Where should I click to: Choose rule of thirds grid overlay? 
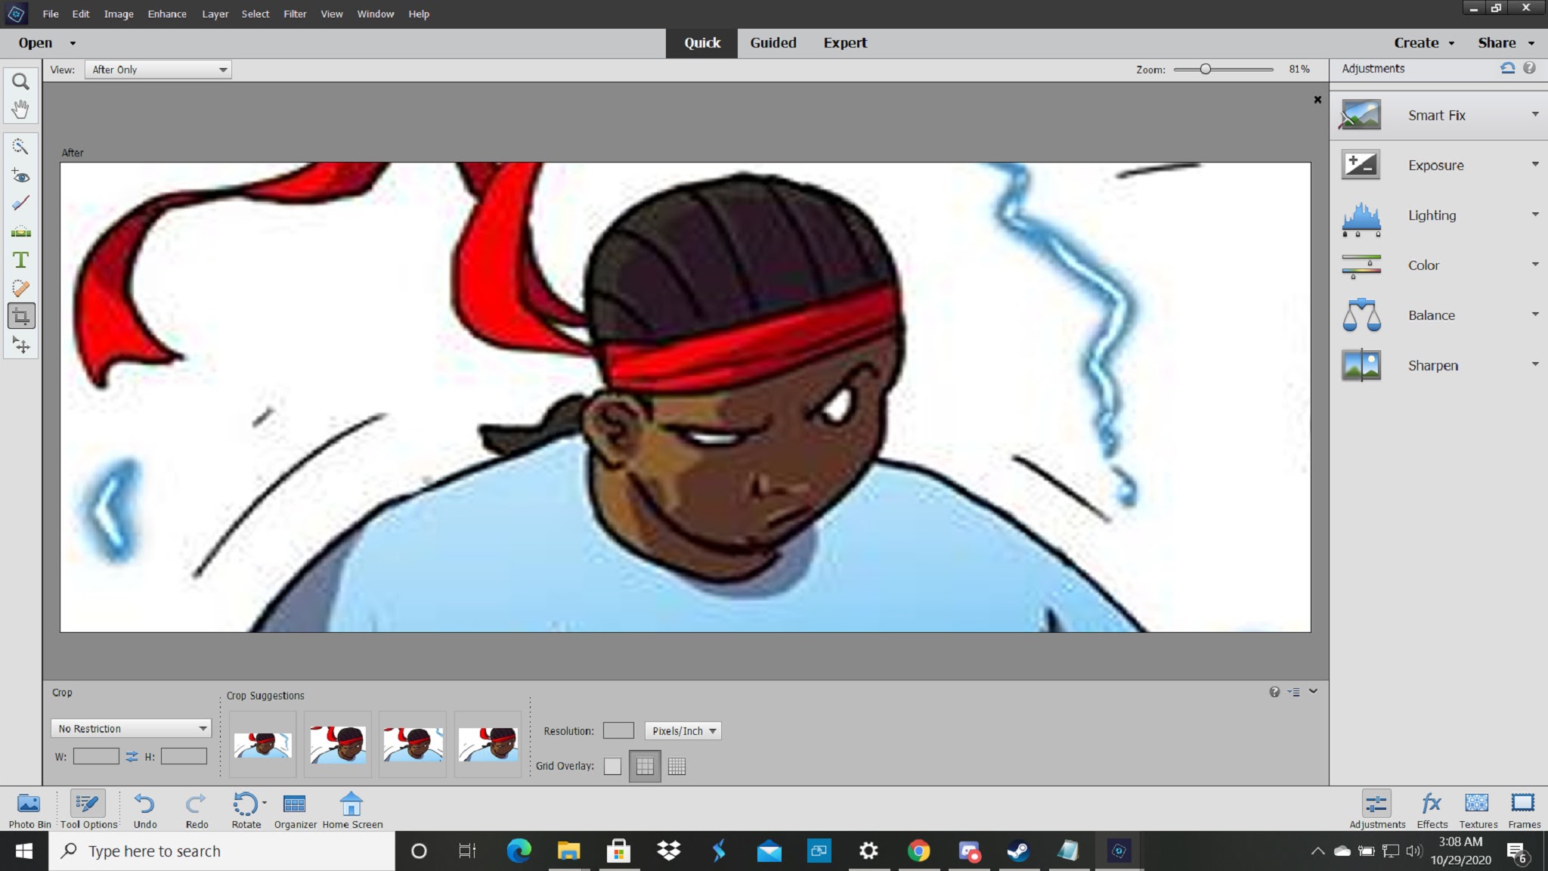(x=645, y=766)
